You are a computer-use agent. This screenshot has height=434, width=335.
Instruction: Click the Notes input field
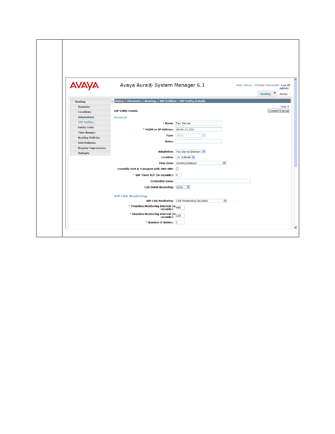coord(199,141)
